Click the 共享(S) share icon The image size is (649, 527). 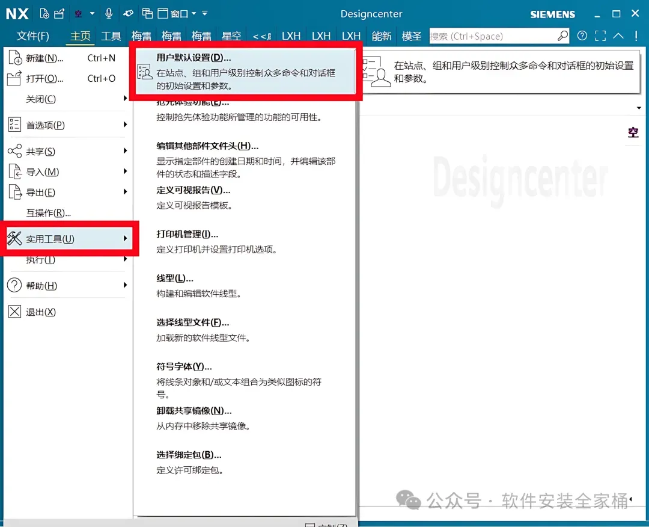(14, 151)
